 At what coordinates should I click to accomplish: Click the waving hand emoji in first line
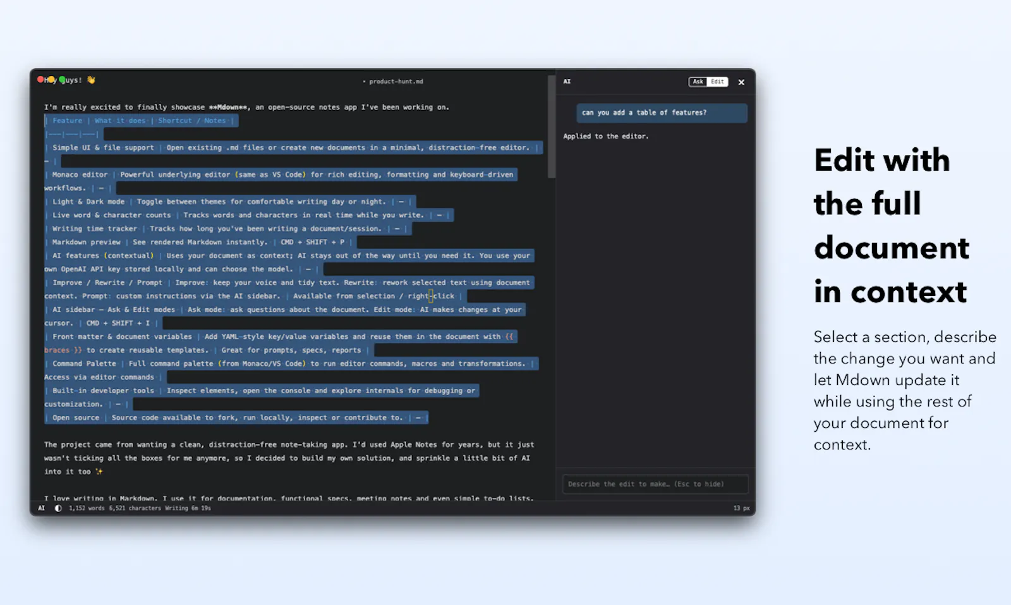[91, 80]
